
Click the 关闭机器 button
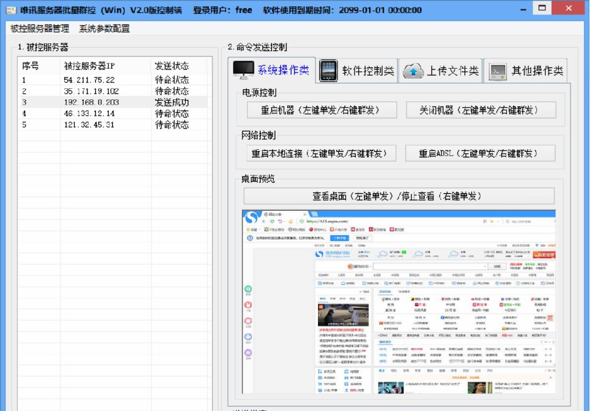pyautogui.click(x=480, y=110)
